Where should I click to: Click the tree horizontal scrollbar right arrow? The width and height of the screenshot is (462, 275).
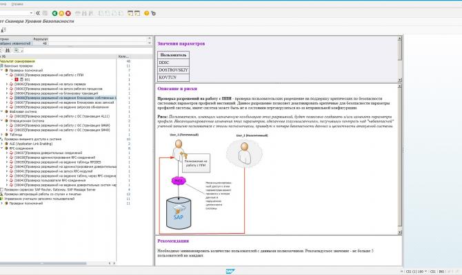[x=114, y=263]
